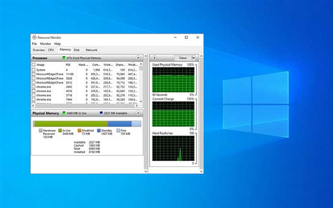Collapse the graphs pane with arrow button

154,58
